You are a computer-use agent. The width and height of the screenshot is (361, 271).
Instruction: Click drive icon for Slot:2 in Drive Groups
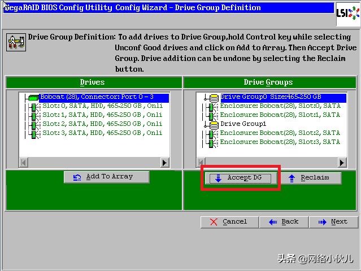pyautogui.click(x=211, y=133)
